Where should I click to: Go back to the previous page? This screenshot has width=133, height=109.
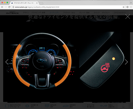(2, 7)
